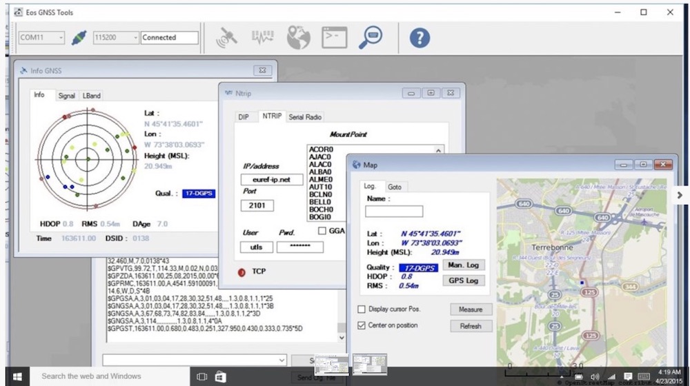The width and height of the screenshot is (690, 386).
Task: Select the BELL0 mount point
Action: pos(320,202)
